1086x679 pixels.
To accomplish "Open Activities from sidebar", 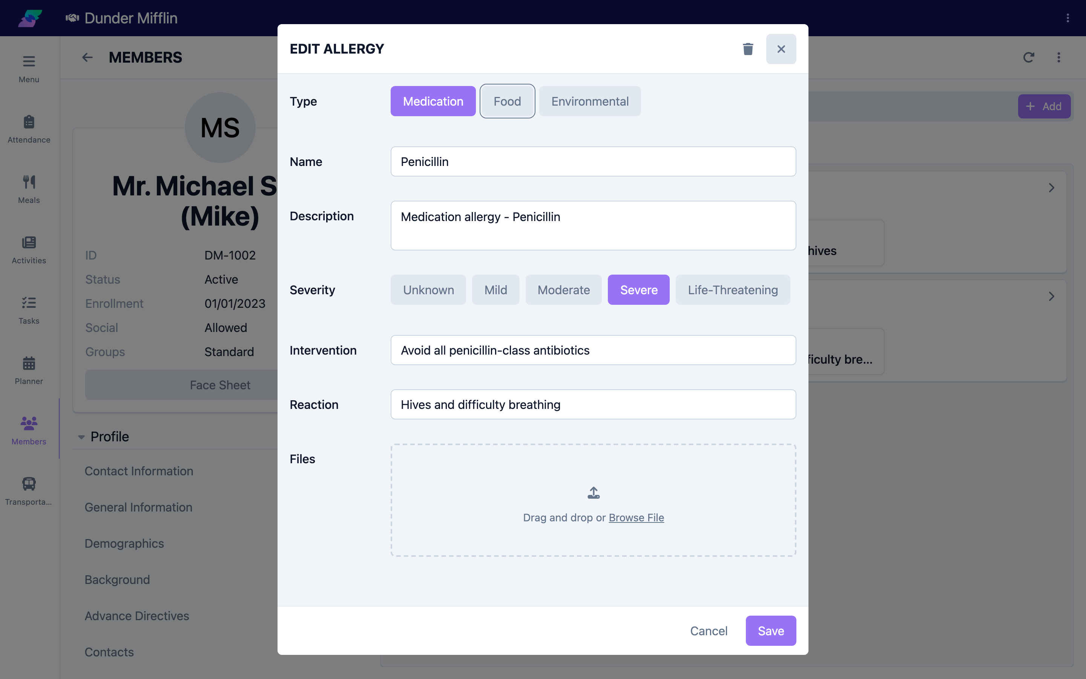I will coord(29,250).
